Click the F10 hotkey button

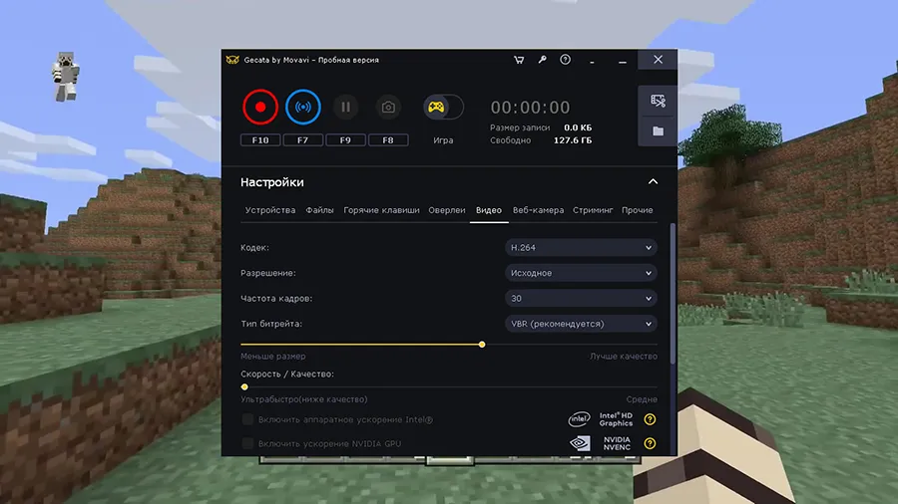pos(260,140)
